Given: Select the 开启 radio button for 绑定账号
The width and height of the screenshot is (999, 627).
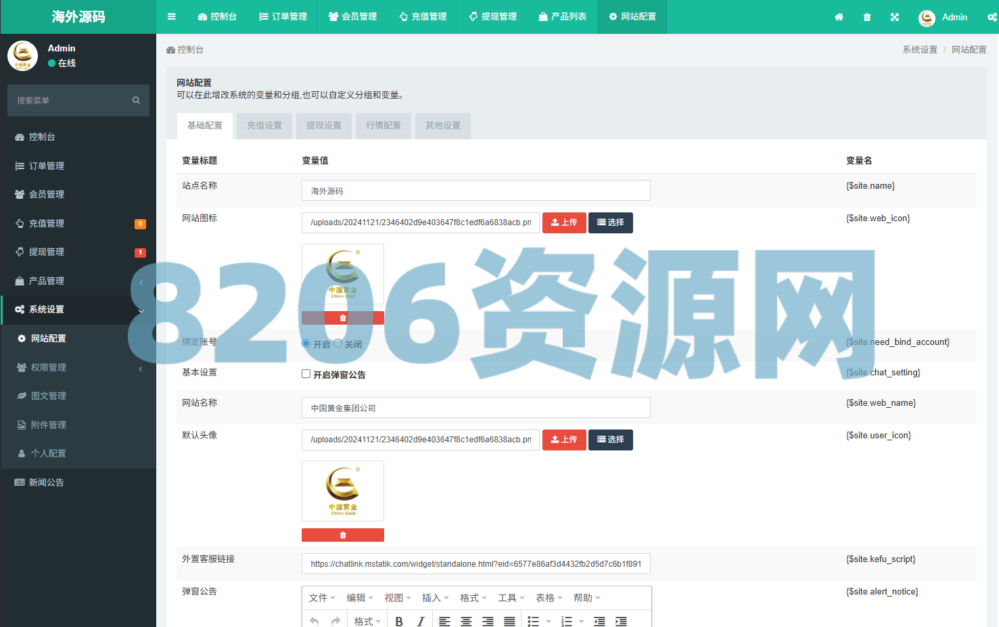Looking at the screenshot, I should click(x=306, y=344).
